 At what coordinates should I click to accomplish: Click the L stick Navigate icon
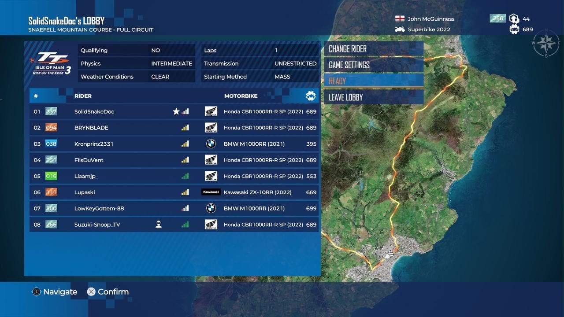point(37,291)
